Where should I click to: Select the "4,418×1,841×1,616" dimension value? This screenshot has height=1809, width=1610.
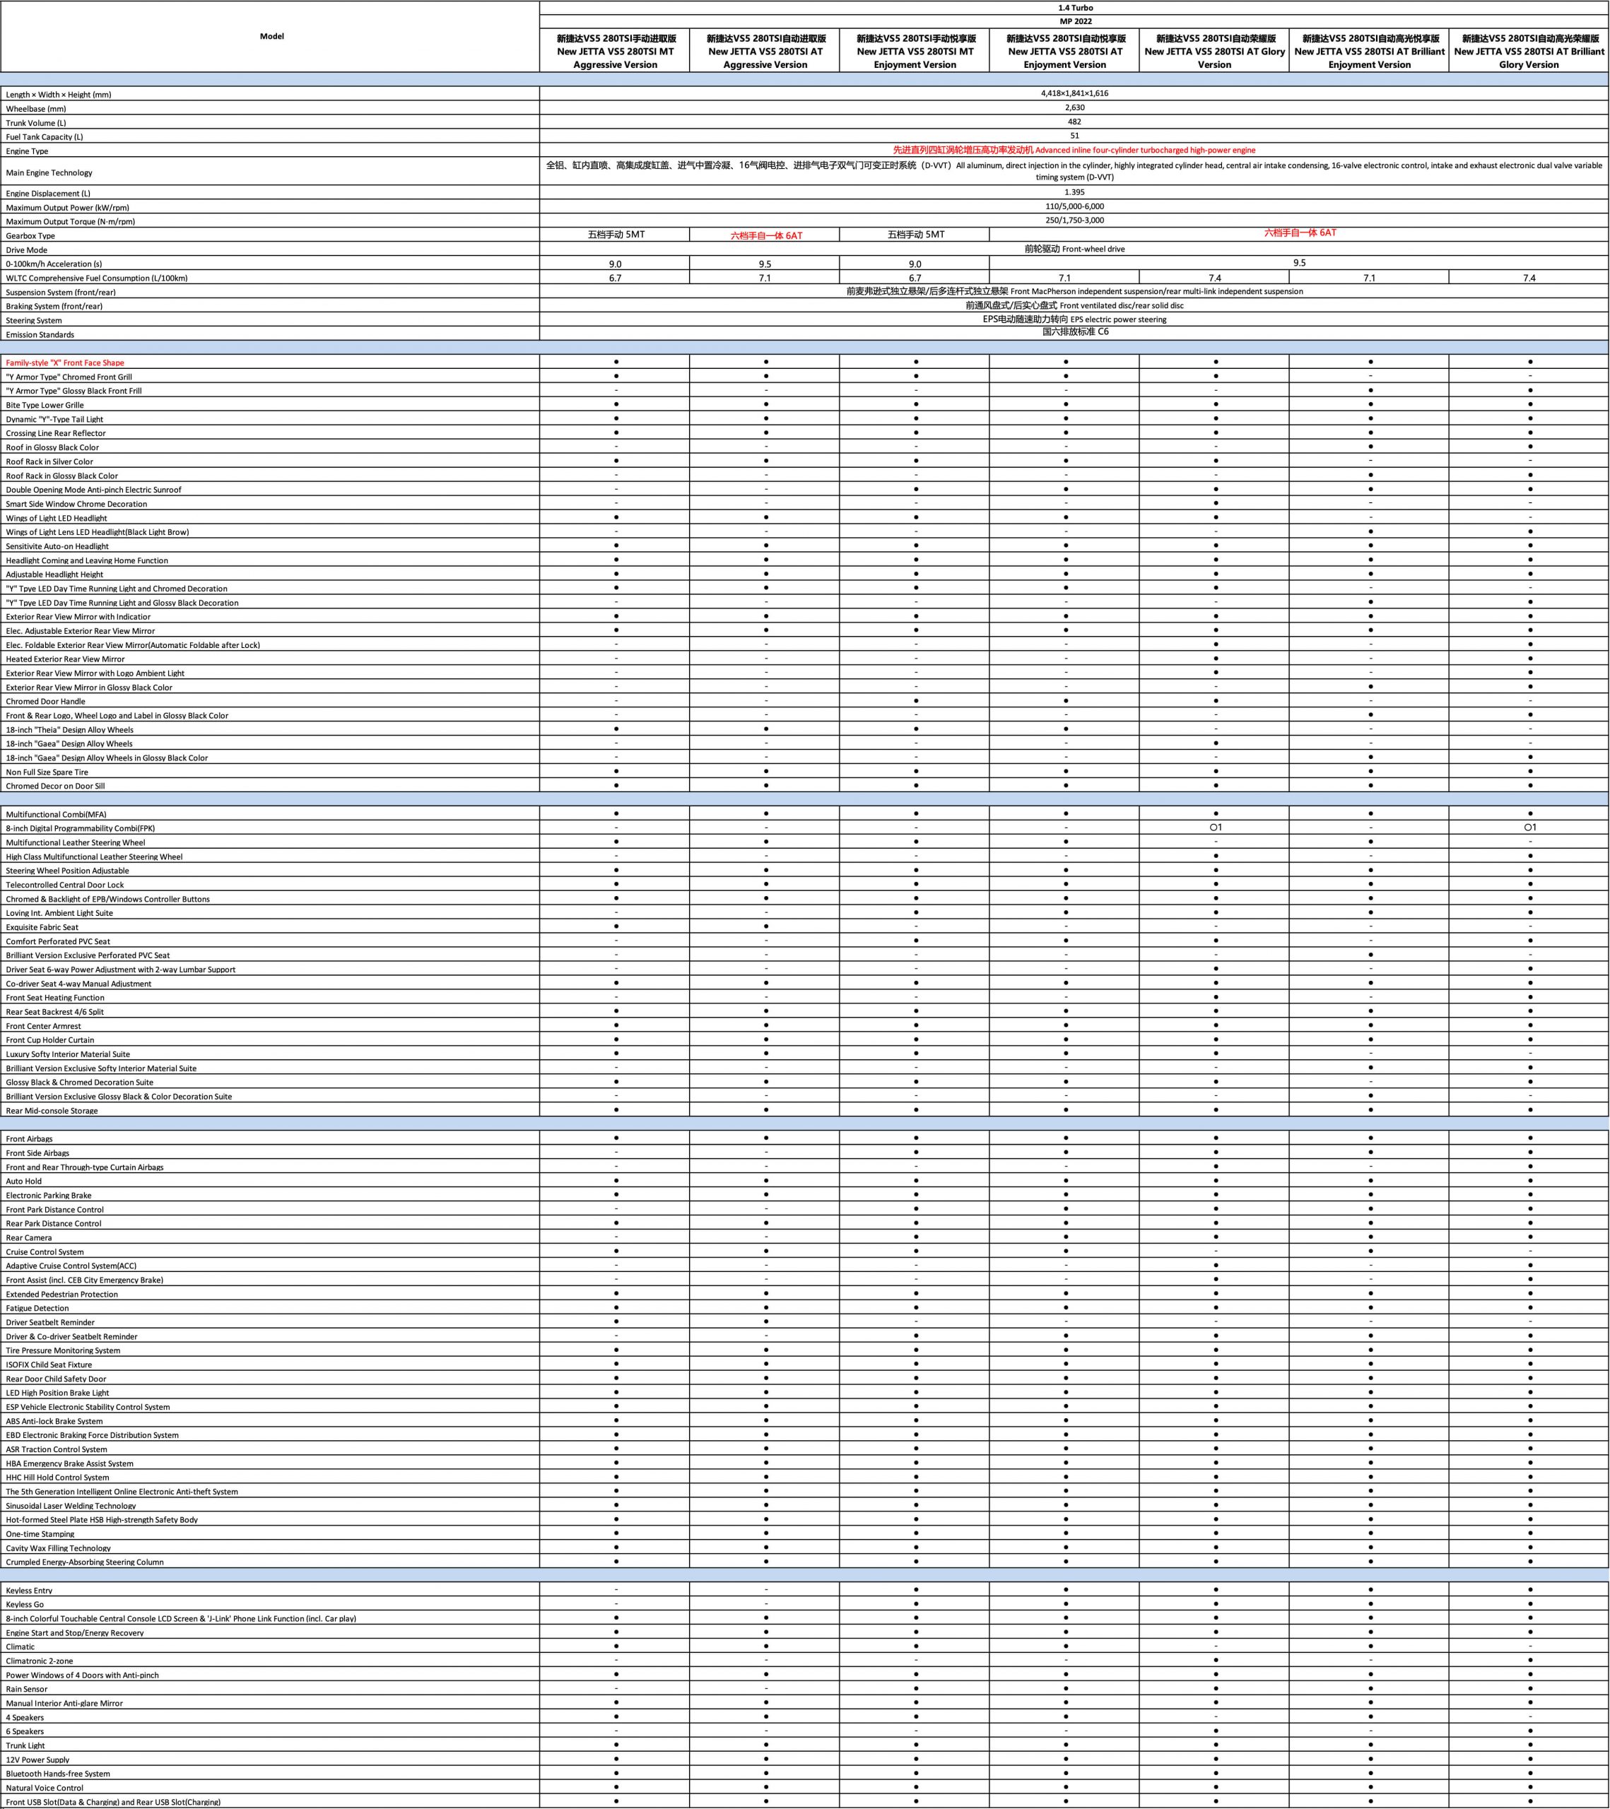pyautogui.click(x=1074, y=93)
